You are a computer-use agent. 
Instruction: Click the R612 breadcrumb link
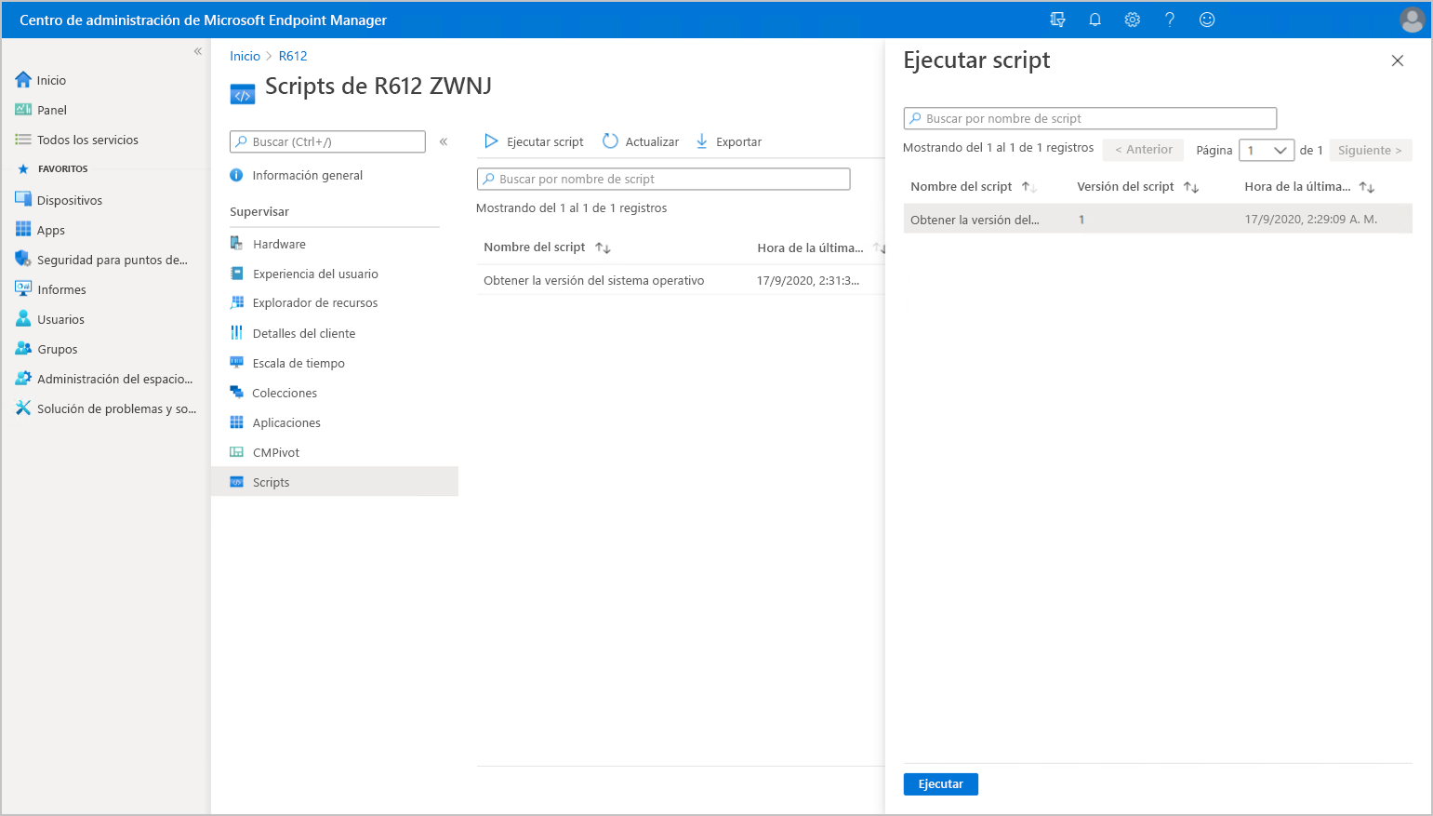click(293, 56)
